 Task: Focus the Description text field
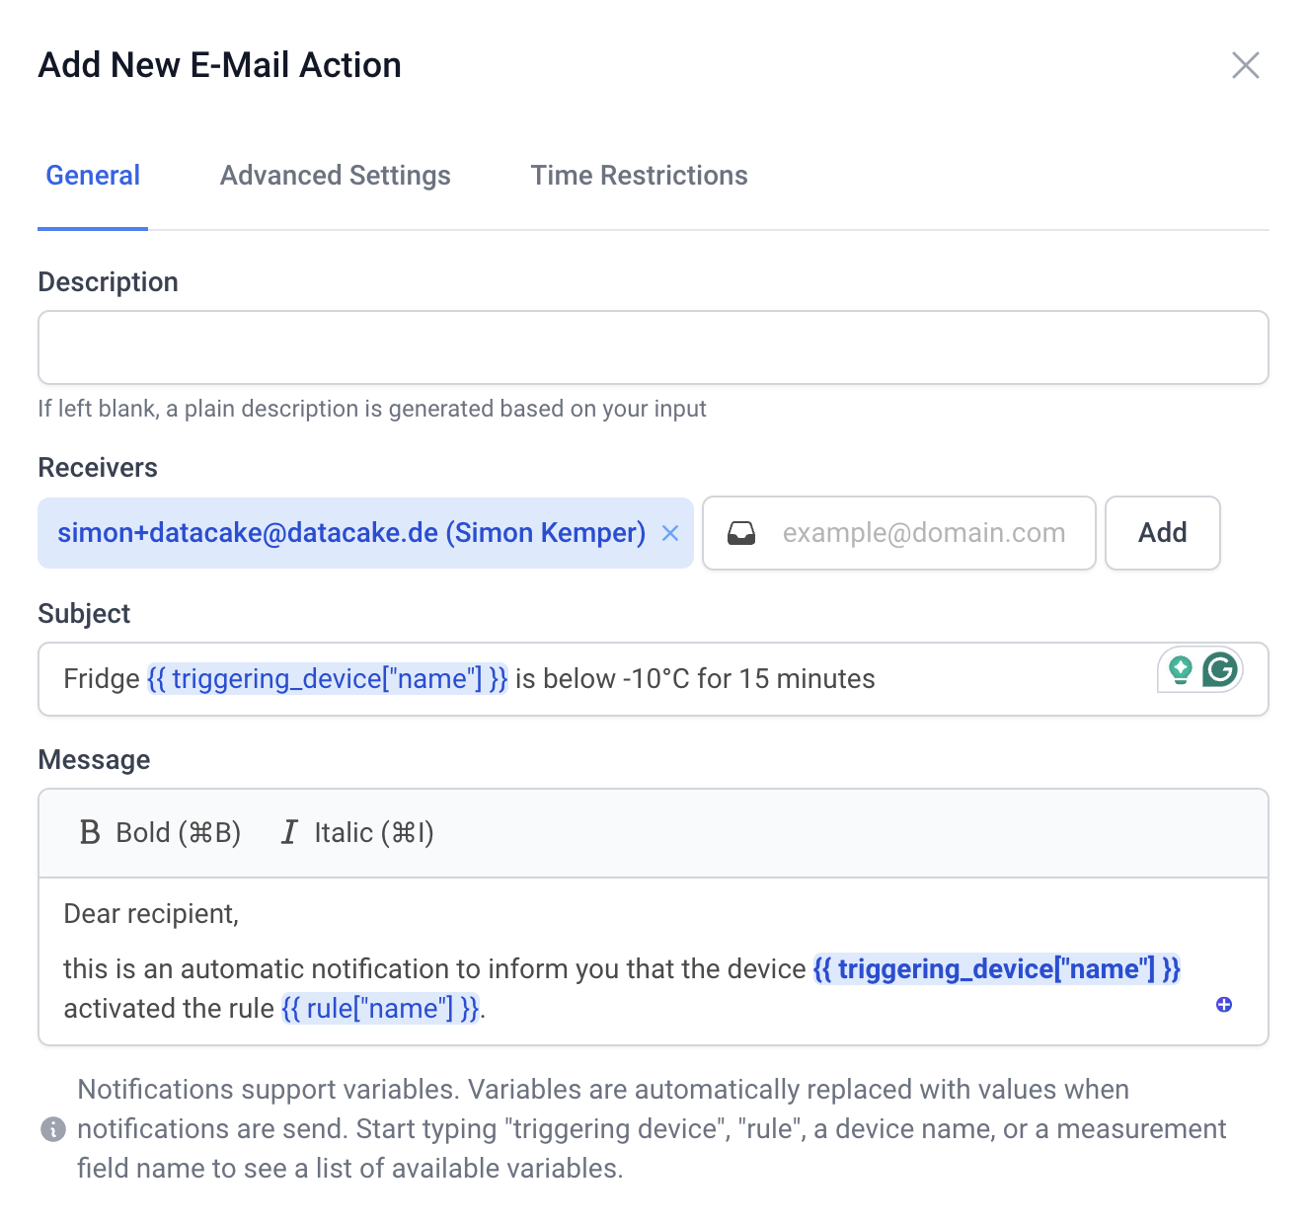pyautogui.click(x=653, y=347)
